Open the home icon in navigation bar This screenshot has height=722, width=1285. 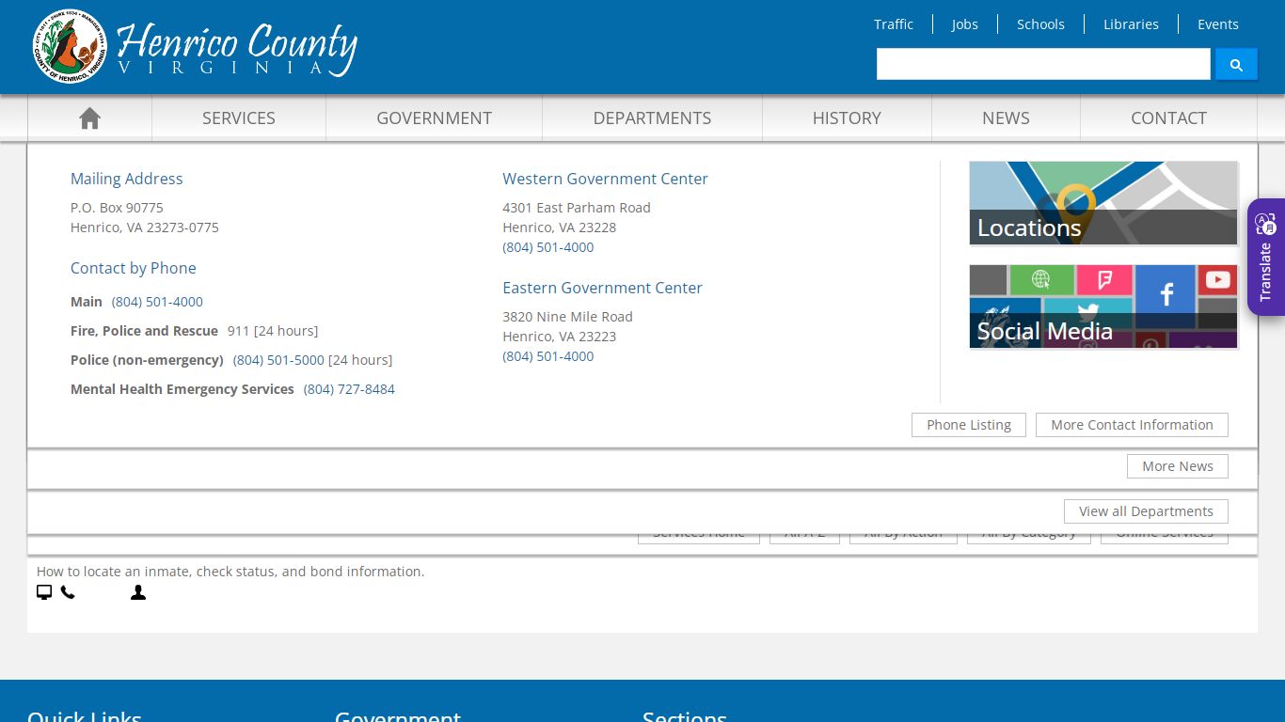[89, 118]
